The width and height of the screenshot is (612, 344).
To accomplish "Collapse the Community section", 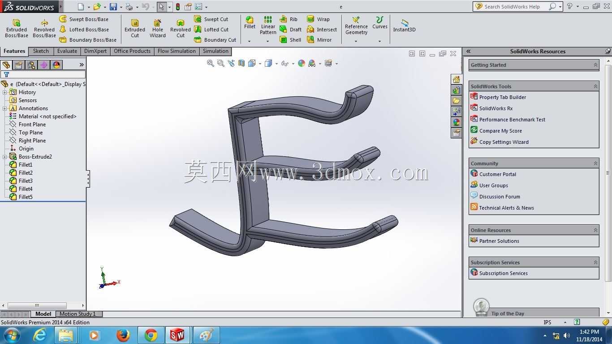I will 595,163.
